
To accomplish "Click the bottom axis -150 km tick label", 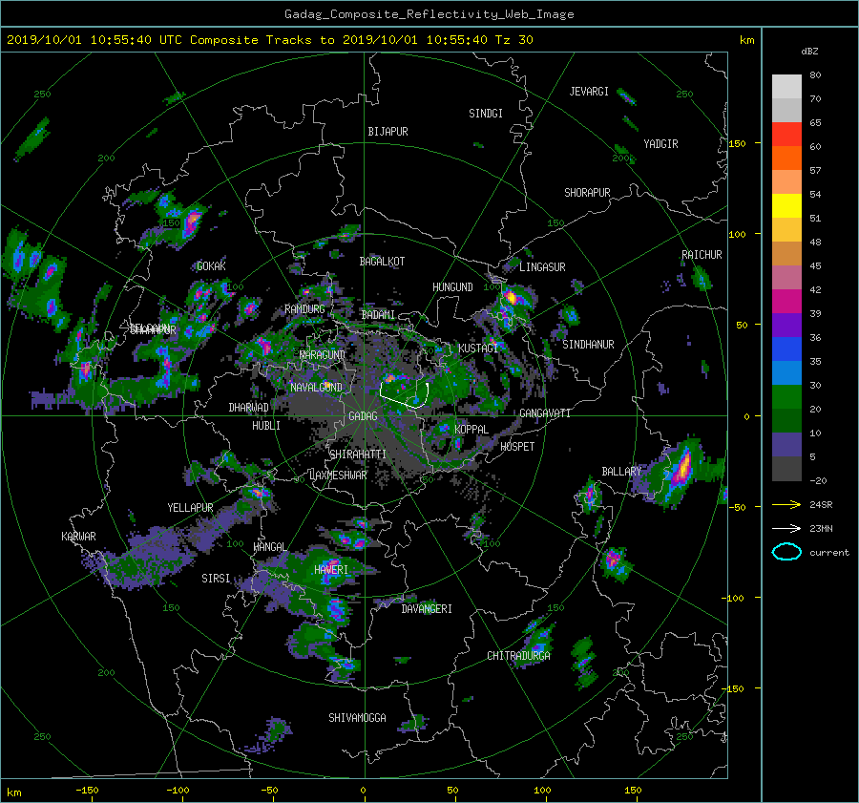I will click(87, 791).
